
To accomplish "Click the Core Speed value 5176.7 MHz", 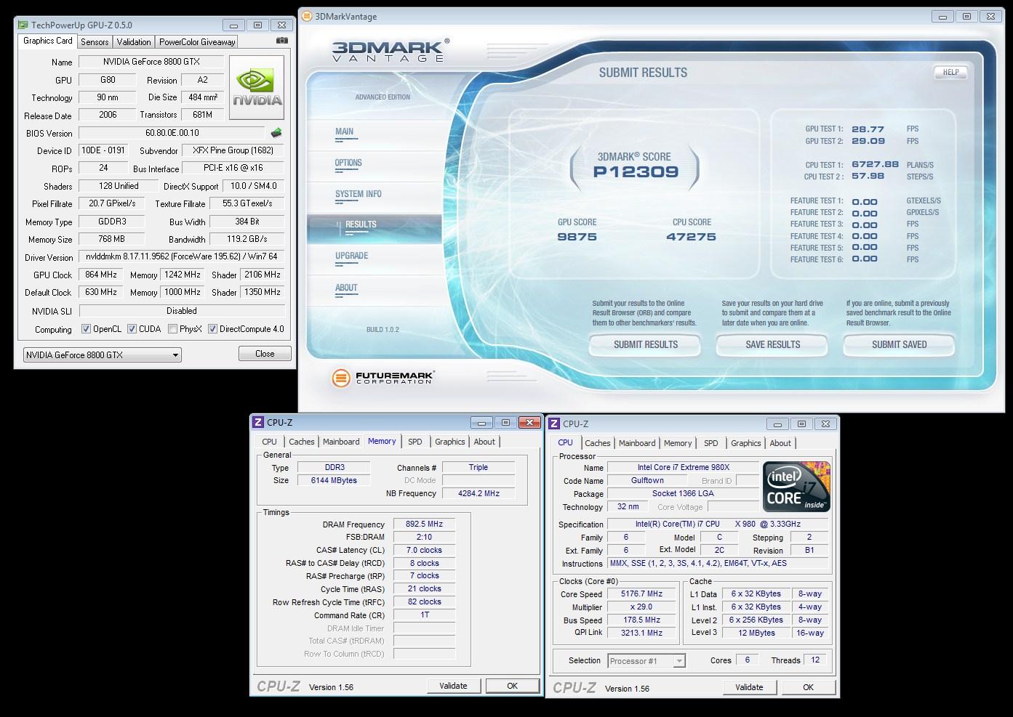I will (x=642, y=594).
